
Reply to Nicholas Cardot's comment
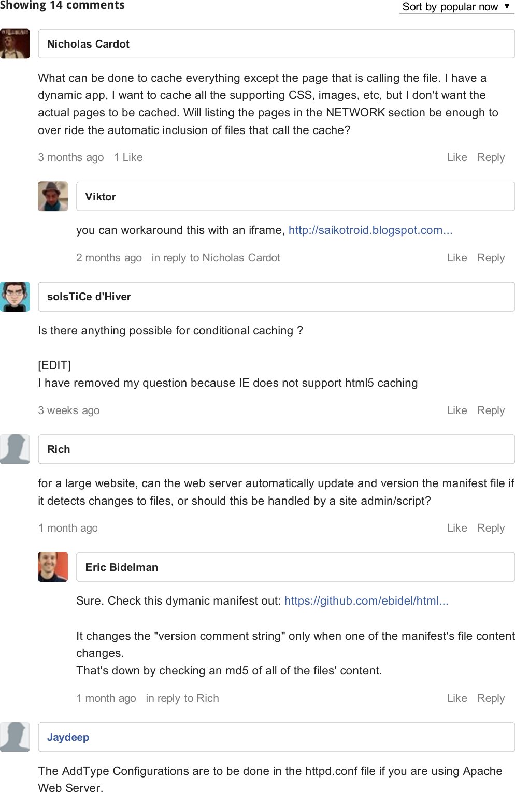pyautogui.click(x=491, y=157)
